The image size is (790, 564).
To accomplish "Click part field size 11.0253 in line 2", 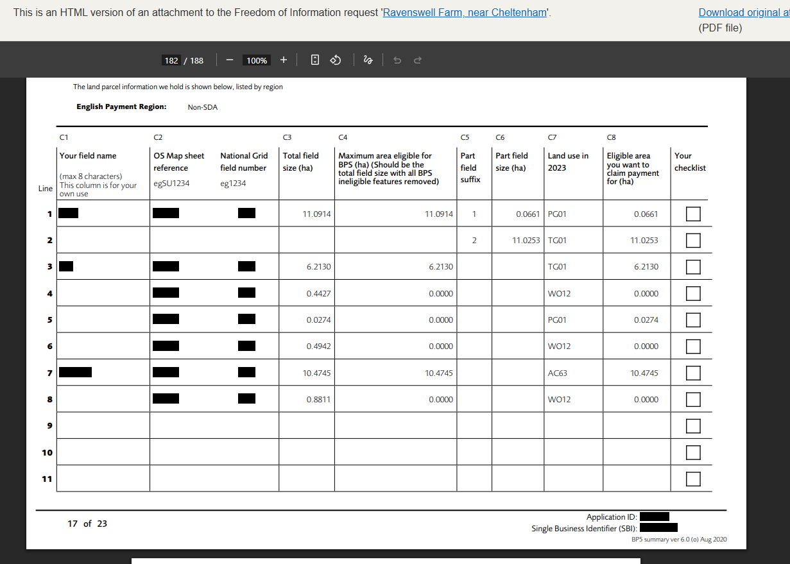I will tap(526, 241).
